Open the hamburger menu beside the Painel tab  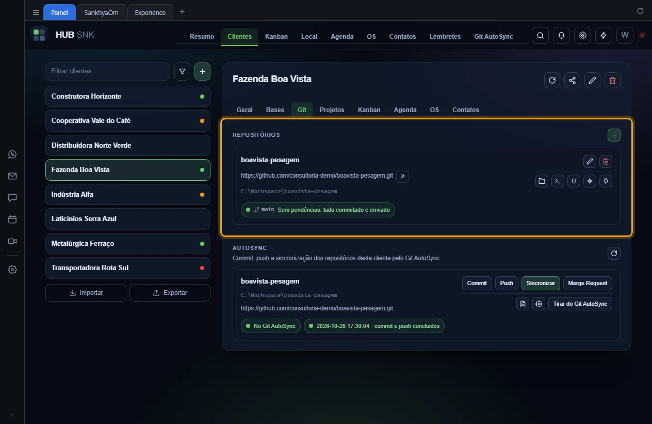[x=36, y=12]
